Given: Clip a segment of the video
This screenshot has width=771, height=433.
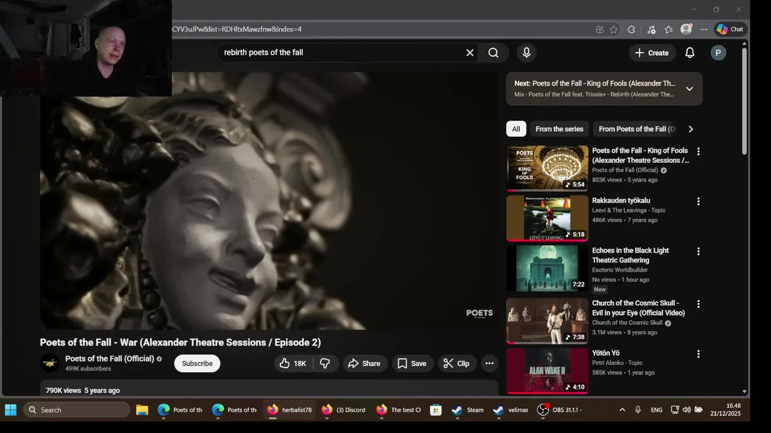Looking at the screenshot, I should [457, 363].
